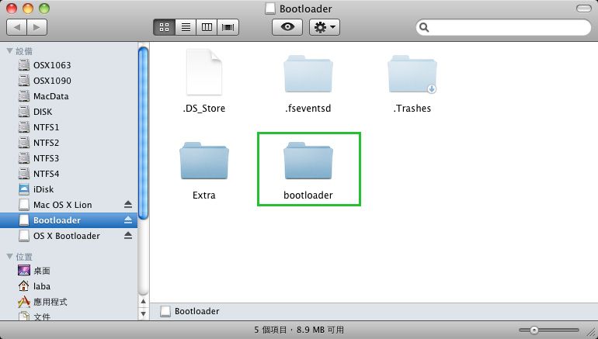Click the .Trashes name label

(412, 109)
